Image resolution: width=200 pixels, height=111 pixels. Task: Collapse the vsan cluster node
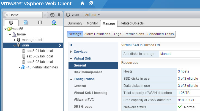15,46
